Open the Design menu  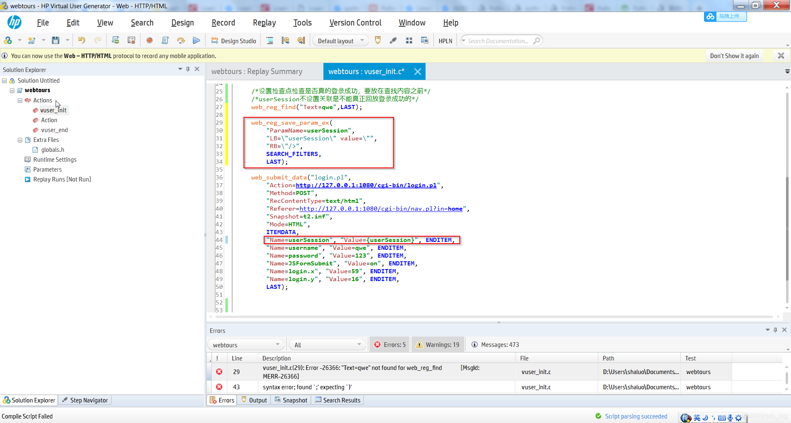coord(183,23)
